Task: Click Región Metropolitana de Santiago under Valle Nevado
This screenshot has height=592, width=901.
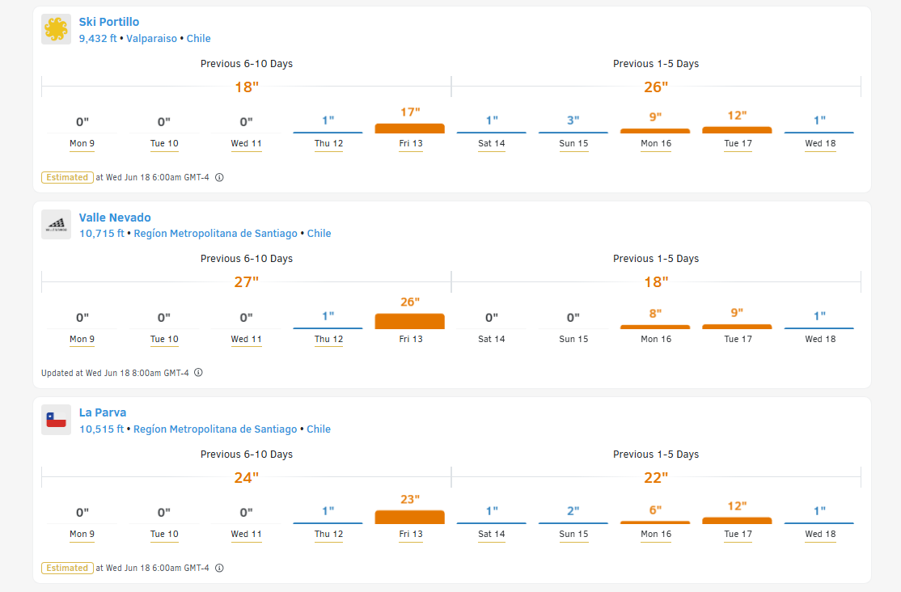Action: (215, 234)
